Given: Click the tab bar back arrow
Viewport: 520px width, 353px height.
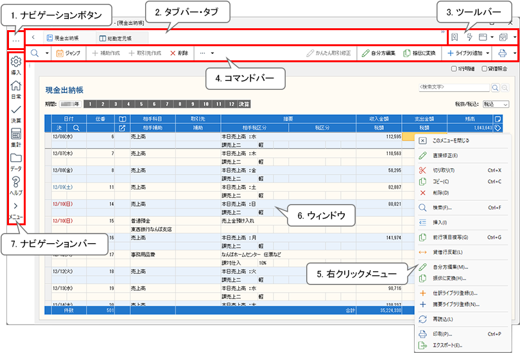Looking at the screenshot, I should click(33, 37).
